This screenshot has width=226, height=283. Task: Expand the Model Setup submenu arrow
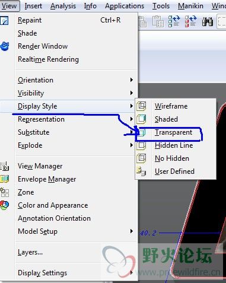tap(131, 231)
